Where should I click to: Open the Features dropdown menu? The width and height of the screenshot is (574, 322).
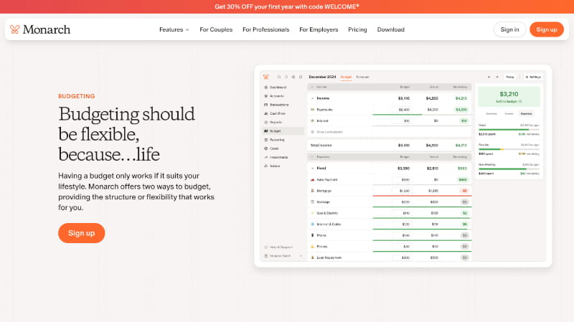tap(174, 29)
